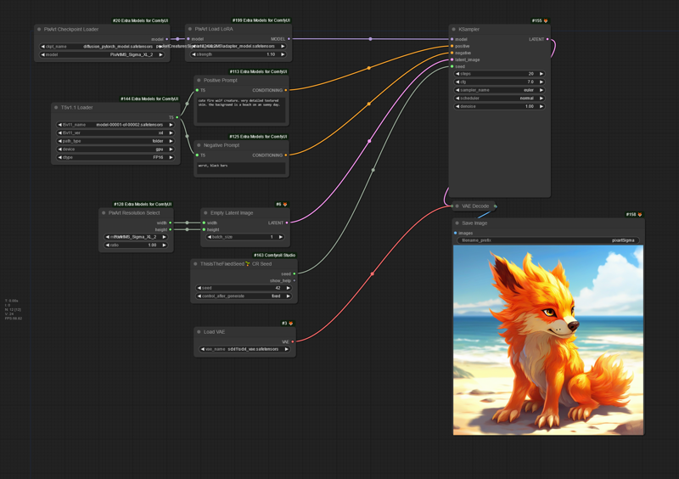Open the vae_name dropdown in Load VAE
The width and height of the screenshot is (679, 479).
(244, 349)
